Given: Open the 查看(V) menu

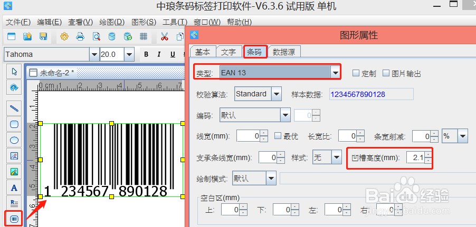Looking at the screenshot, I should pyautogui.click(x=80, y=22).
